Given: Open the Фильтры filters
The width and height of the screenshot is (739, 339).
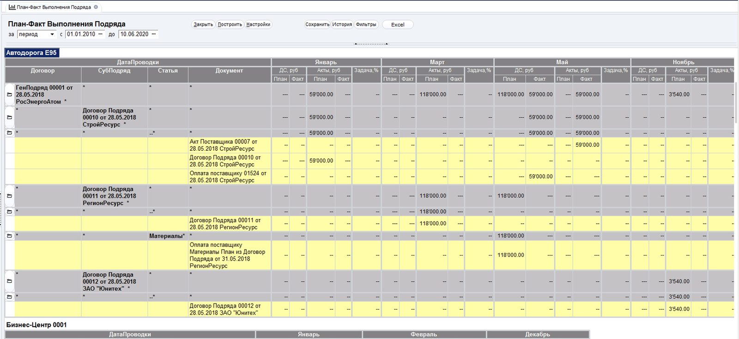Looking at the screenshot, I should [366, 24].
